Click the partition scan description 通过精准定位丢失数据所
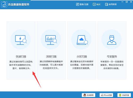Viewport: 133px width, 98px height. click(x=82, y=61)
